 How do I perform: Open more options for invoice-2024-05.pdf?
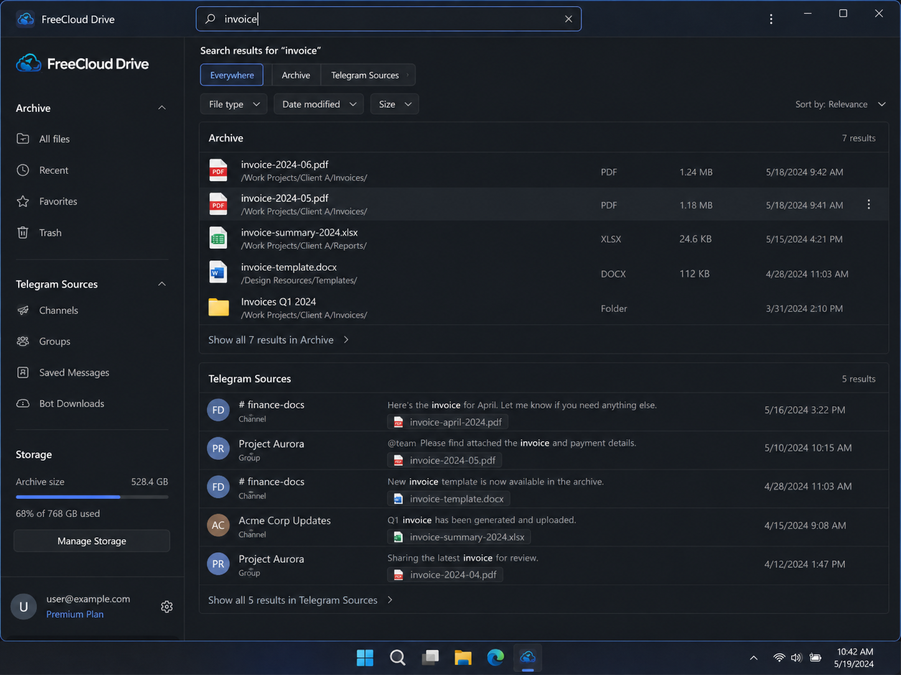[x=869, y=204]
